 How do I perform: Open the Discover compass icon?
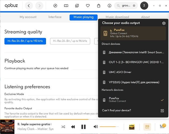[55, 6]
